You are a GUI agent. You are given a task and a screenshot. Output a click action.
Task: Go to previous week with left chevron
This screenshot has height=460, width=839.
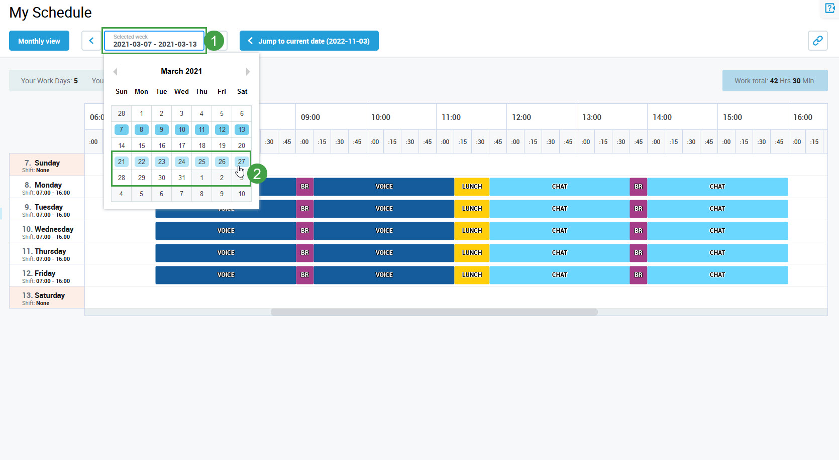(x=91, y=41)
